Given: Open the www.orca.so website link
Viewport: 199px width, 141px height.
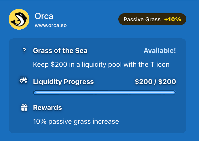Looking at the screenshot, I should pos(51,25).
